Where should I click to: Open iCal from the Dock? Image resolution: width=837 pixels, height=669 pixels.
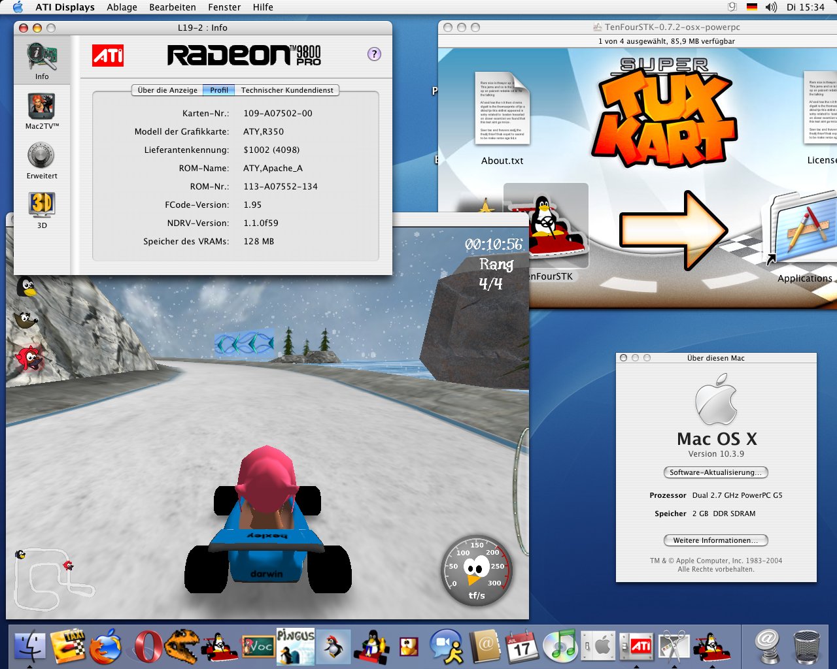[x=522, y=647]
